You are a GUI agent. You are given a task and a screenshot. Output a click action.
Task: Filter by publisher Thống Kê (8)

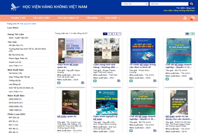(x=15, y=80)
